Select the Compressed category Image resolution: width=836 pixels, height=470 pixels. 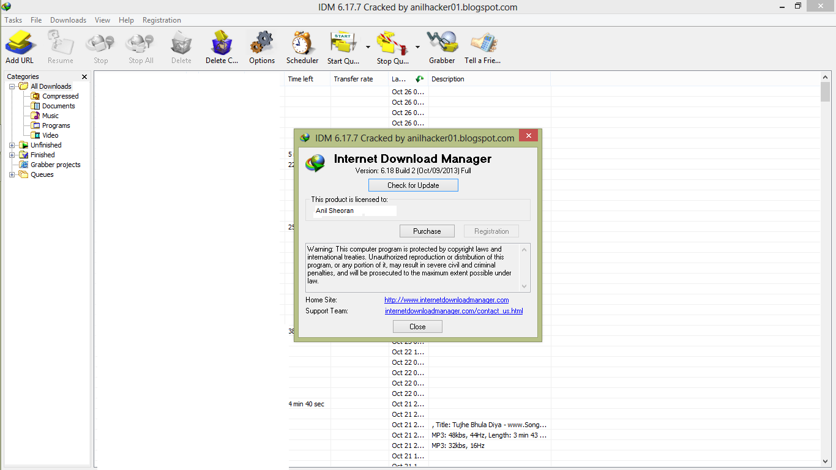point(60,96)
